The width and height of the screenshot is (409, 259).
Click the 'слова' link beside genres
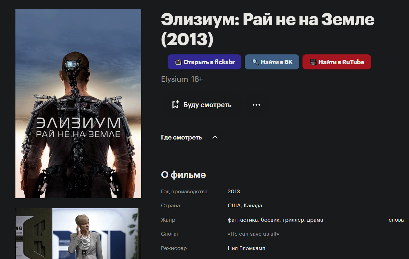click(x=396, y=220)
